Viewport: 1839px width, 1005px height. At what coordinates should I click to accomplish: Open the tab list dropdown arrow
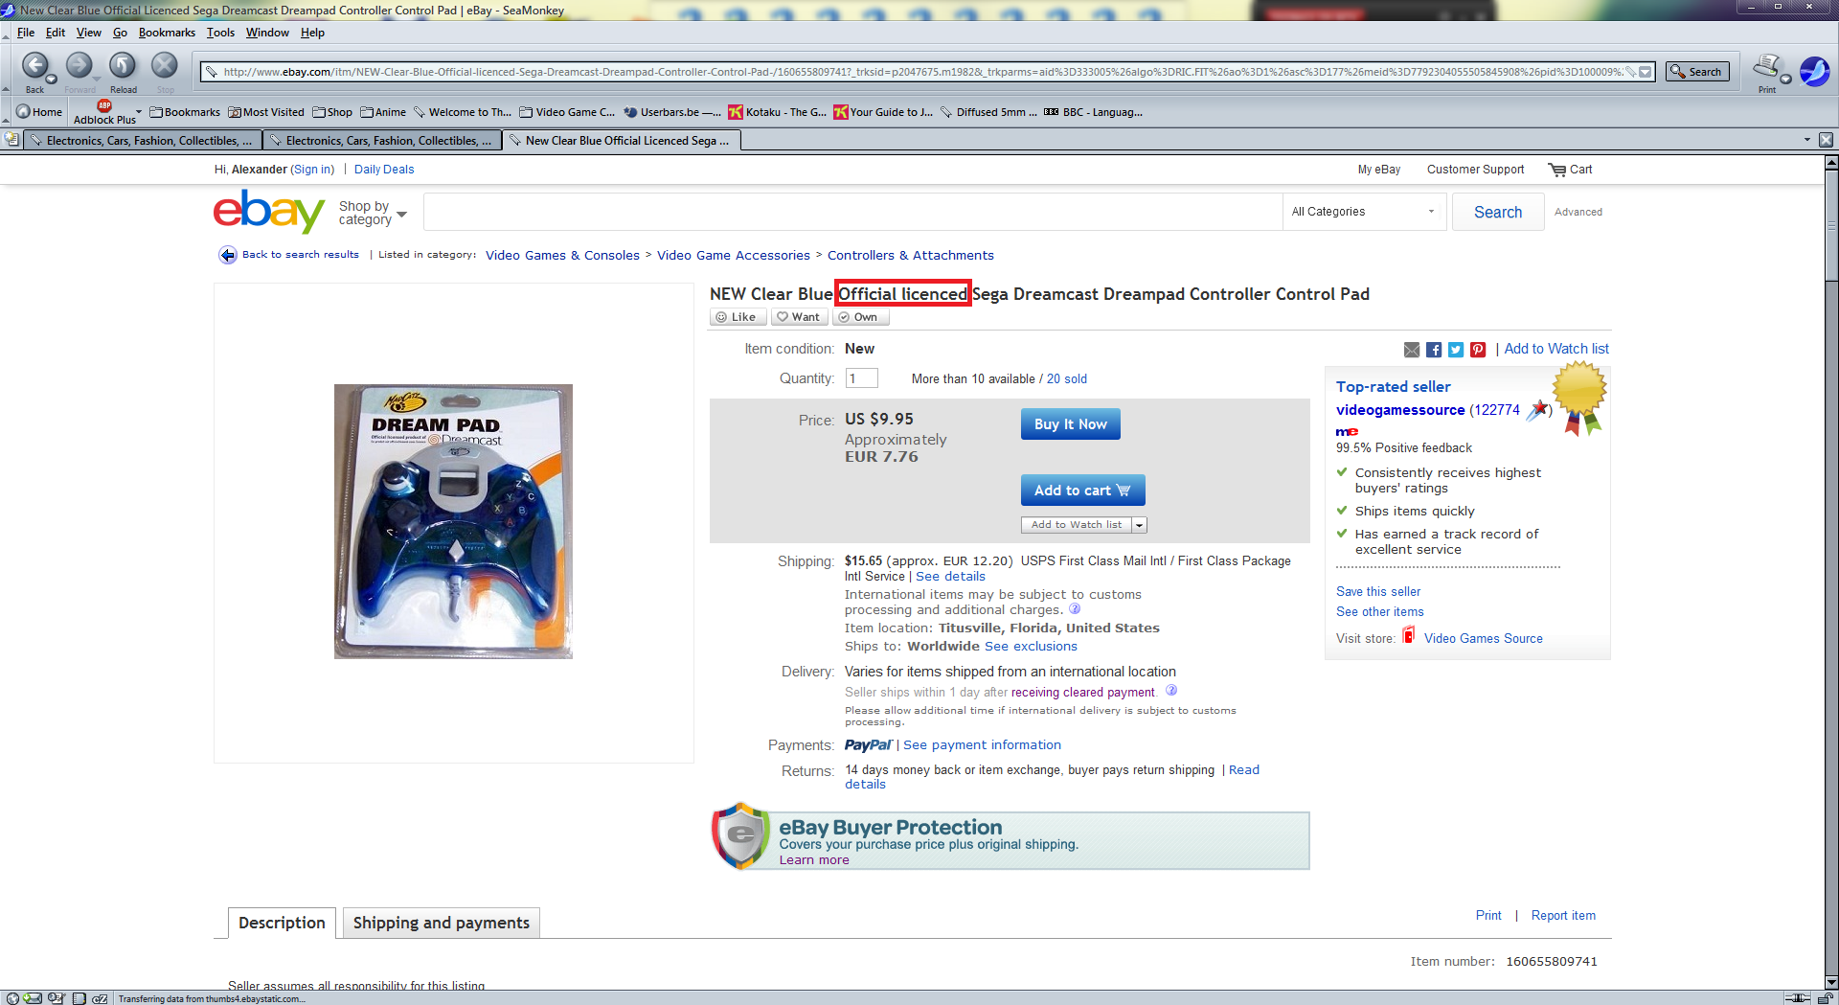point(1807,140)
